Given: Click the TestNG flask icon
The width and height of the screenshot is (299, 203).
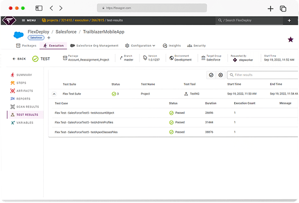Looking at the screenshot, I should (x=186, y=94).
